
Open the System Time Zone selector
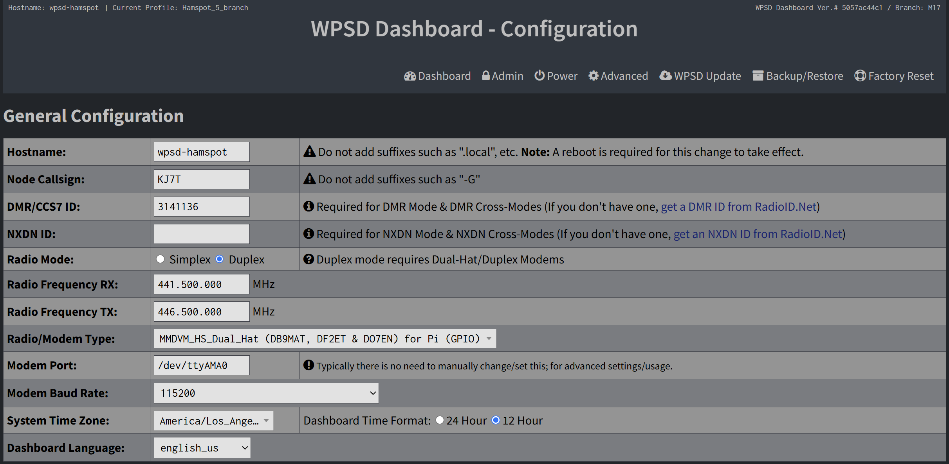coord(213,421)
